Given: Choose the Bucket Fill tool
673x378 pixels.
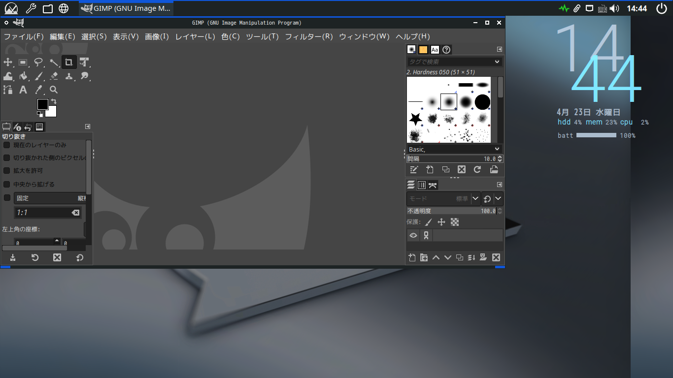Looking at the screenshot, I should [23, 76].
